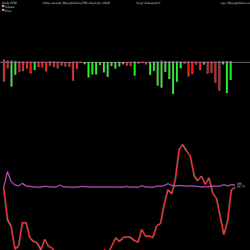Click the Graf Industrial C title text

[148, 3]
